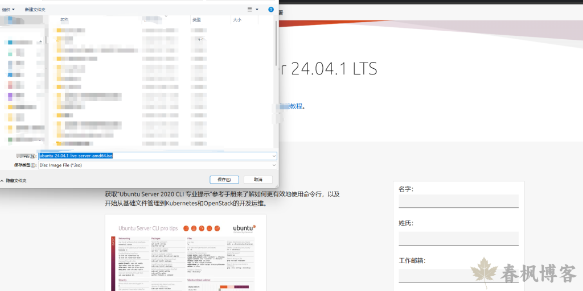Sort files by the 类型 column
583x291 pixels.
196,20
